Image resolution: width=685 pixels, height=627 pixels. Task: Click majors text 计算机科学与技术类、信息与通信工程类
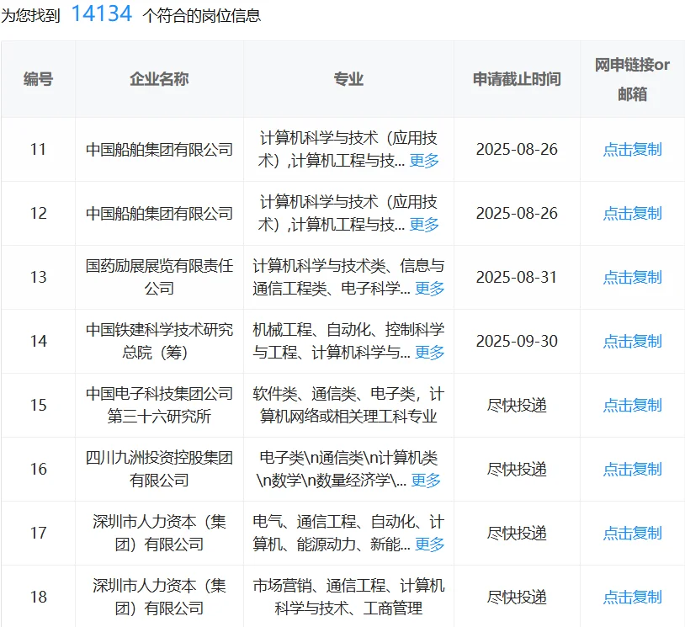348,277
